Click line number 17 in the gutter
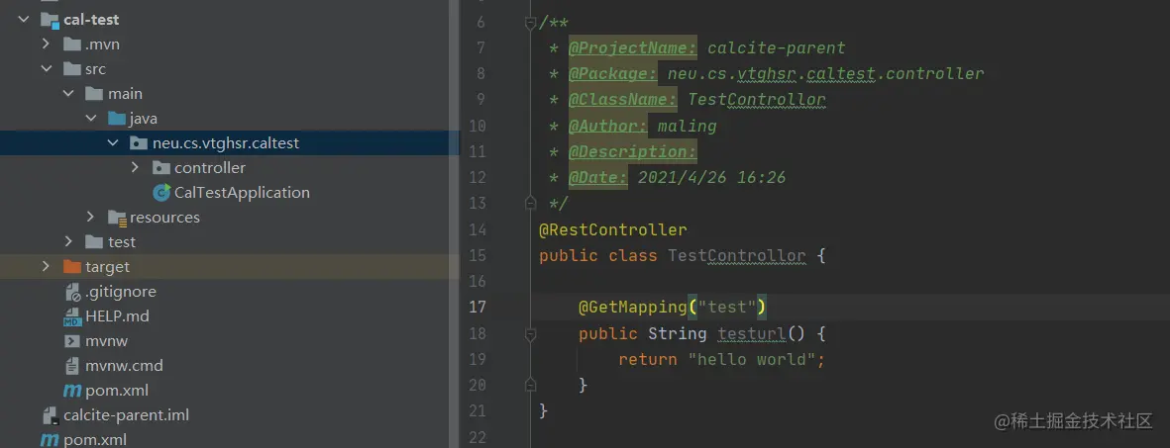 (478, 307)
